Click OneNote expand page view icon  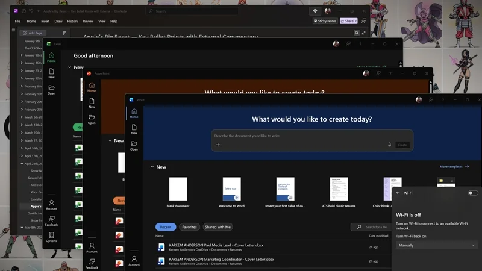[x=364, y=33]
